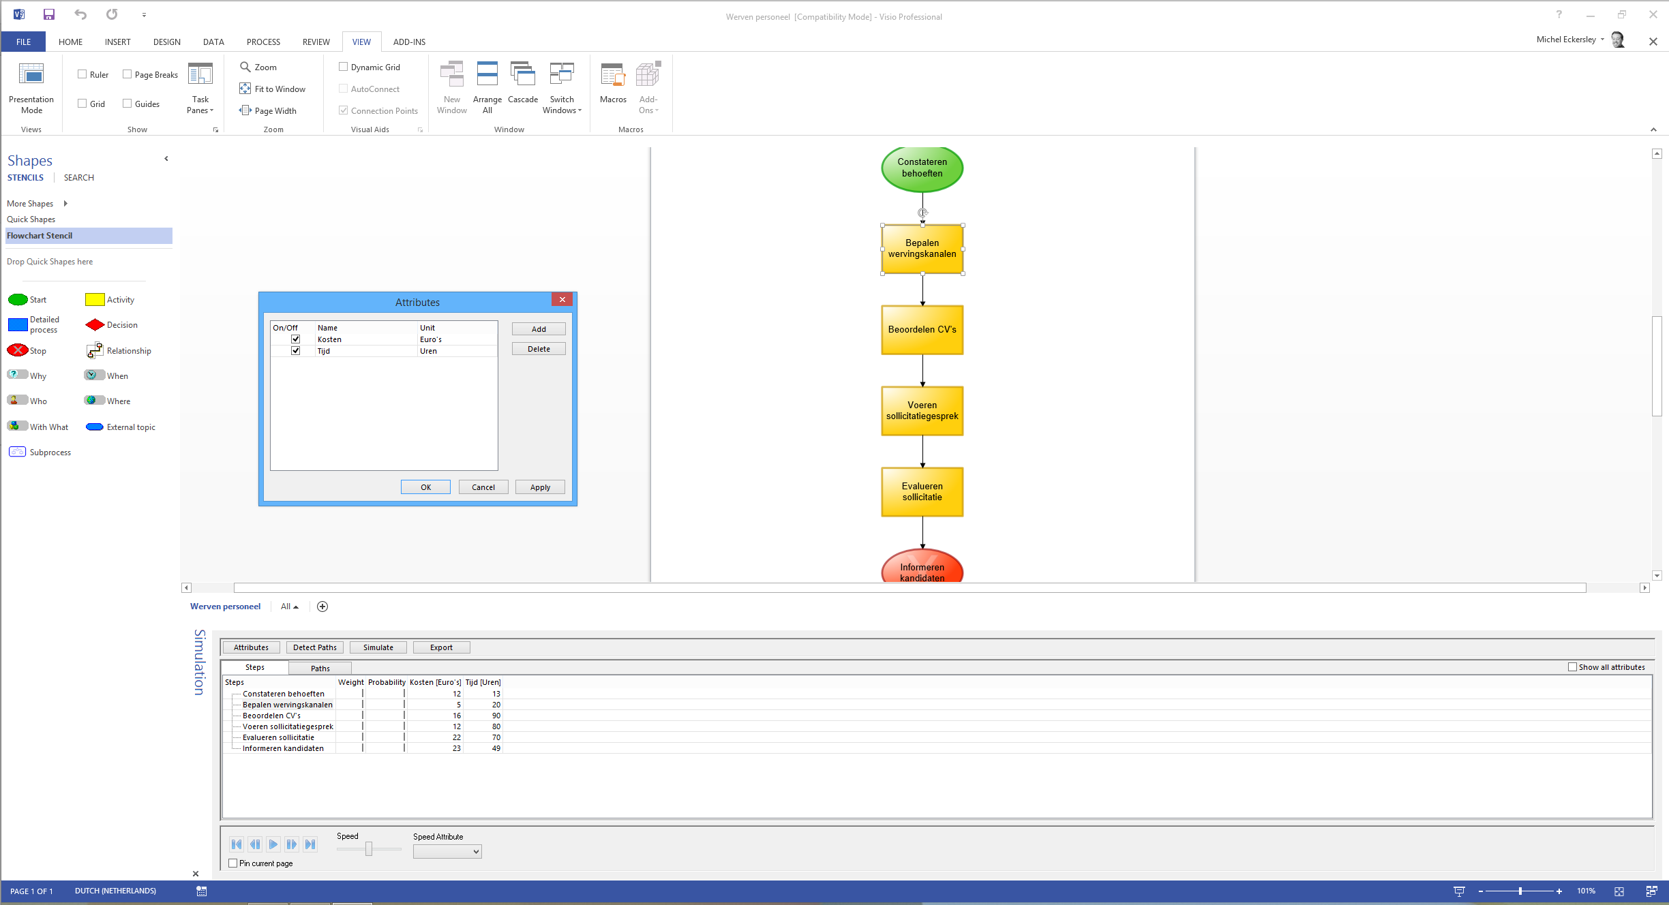Click Fit to Window icon

point(245,89)
